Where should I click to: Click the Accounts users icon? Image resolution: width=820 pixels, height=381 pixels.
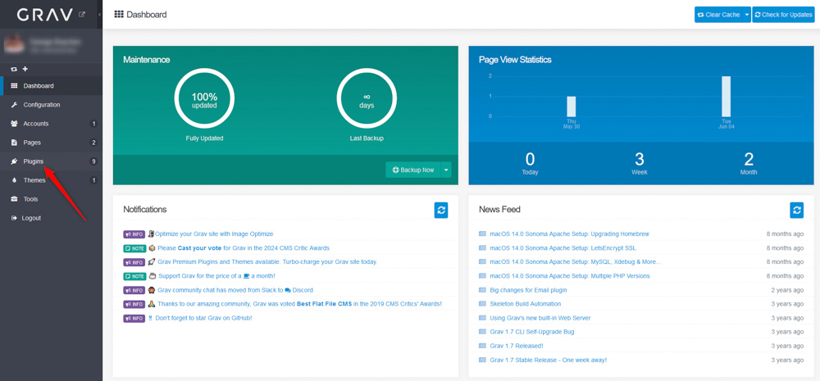(14, 124)
